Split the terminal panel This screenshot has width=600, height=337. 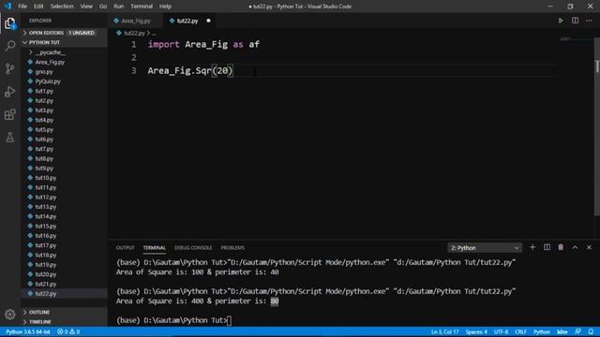coord(547,247)
